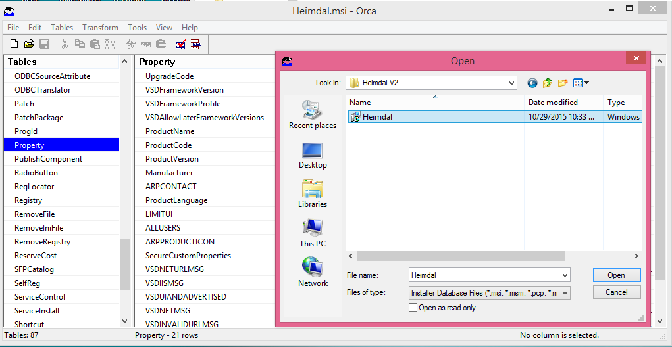Go back using the blue arrow icon
Viewport: 672px width, 347px height.
click(532, 83)
